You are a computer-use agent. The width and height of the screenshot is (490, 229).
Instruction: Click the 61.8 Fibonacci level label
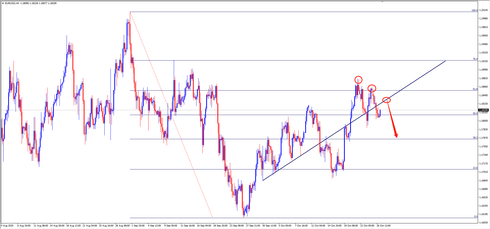475,89
